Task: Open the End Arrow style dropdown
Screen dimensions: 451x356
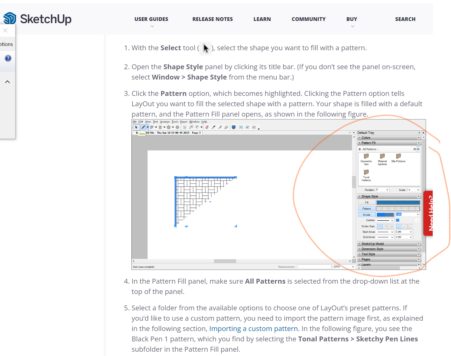Action: pyautogui.click(x=385, y=237)
